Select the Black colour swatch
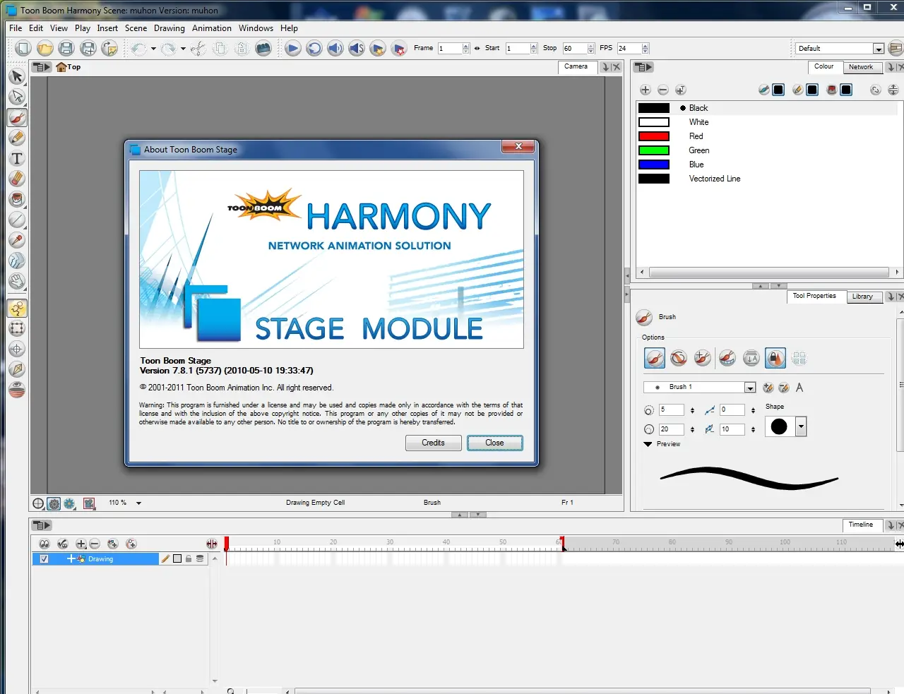 click(x=654, y=108)
